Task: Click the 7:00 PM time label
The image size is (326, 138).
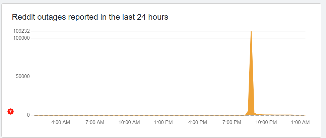Action: click(x=232, y=122)
